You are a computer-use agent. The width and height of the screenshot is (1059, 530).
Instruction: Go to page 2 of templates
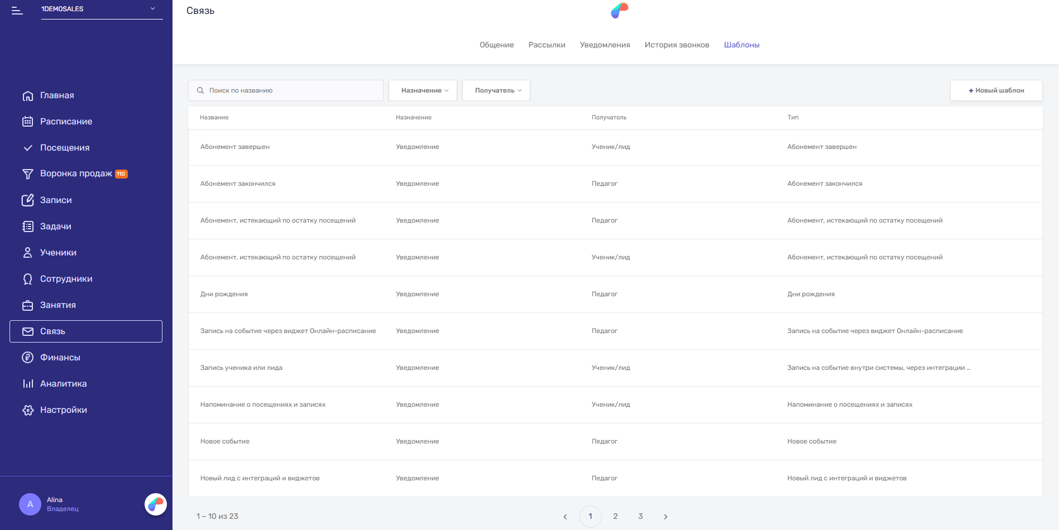point(615,517)
